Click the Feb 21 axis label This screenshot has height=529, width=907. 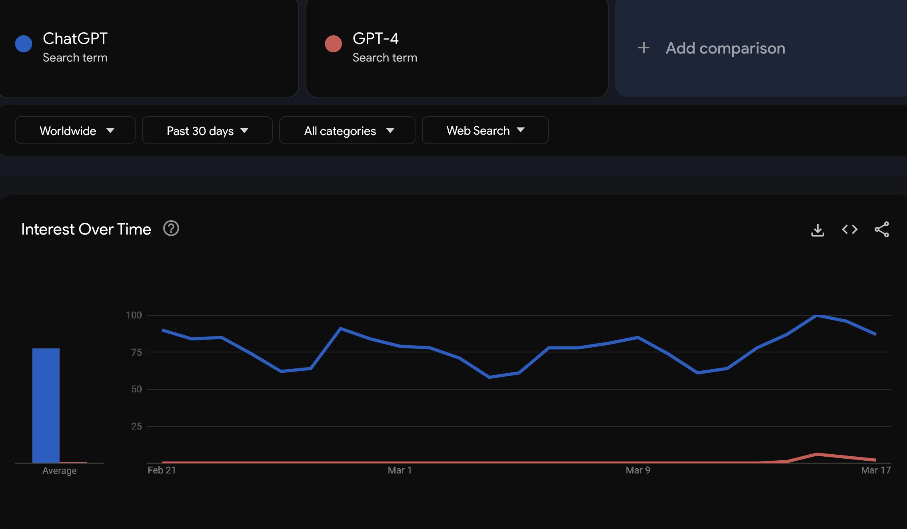click(162, 470)
